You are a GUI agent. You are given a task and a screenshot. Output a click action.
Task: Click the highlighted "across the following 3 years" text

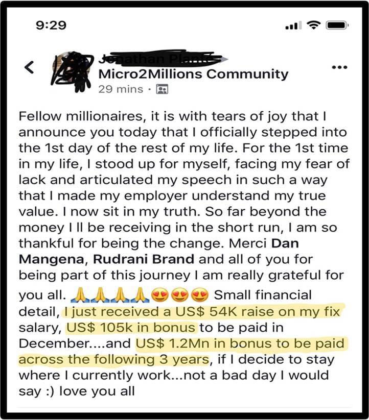pos(114,359)
